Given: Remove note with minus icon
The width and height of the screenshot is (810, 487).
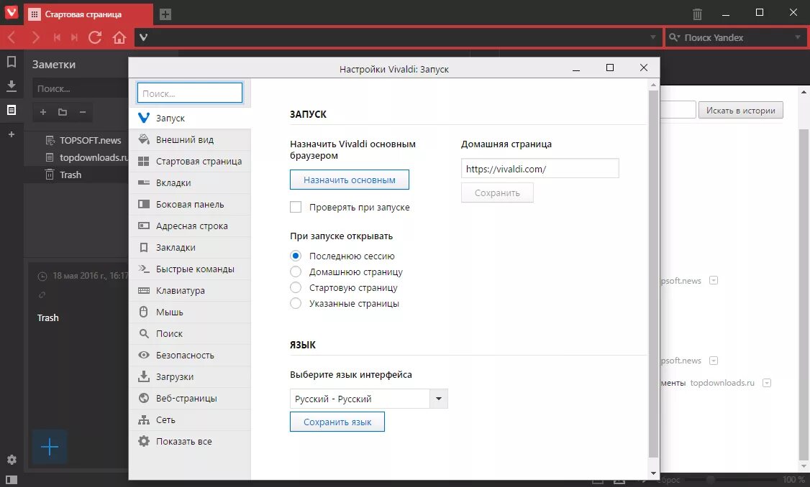Looking at the screenshot, I should click(83, 112).
